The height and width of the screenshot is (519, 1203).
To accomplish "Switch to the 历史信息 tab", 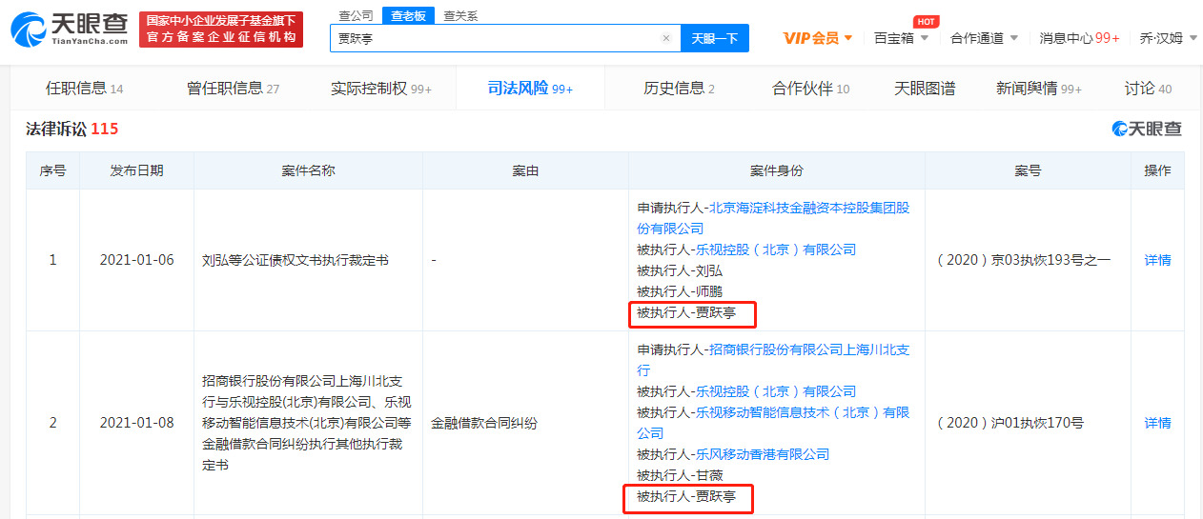I will pos(679,89).
